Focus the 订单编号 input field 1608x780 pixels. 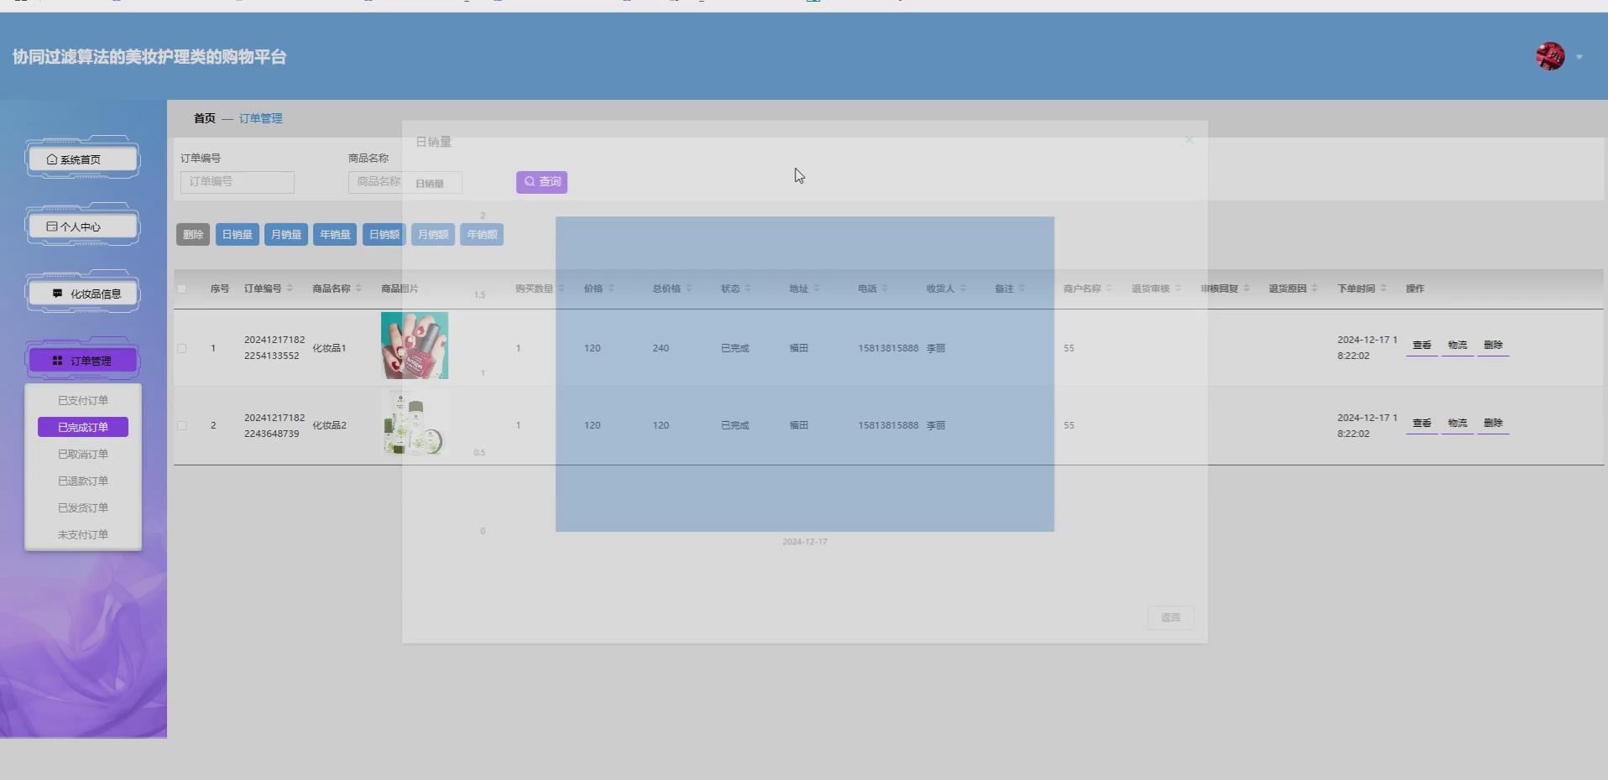point(238,182)
